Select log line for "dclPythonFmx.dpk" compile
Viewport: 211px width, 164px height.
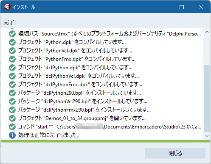(x=80, y=85)
